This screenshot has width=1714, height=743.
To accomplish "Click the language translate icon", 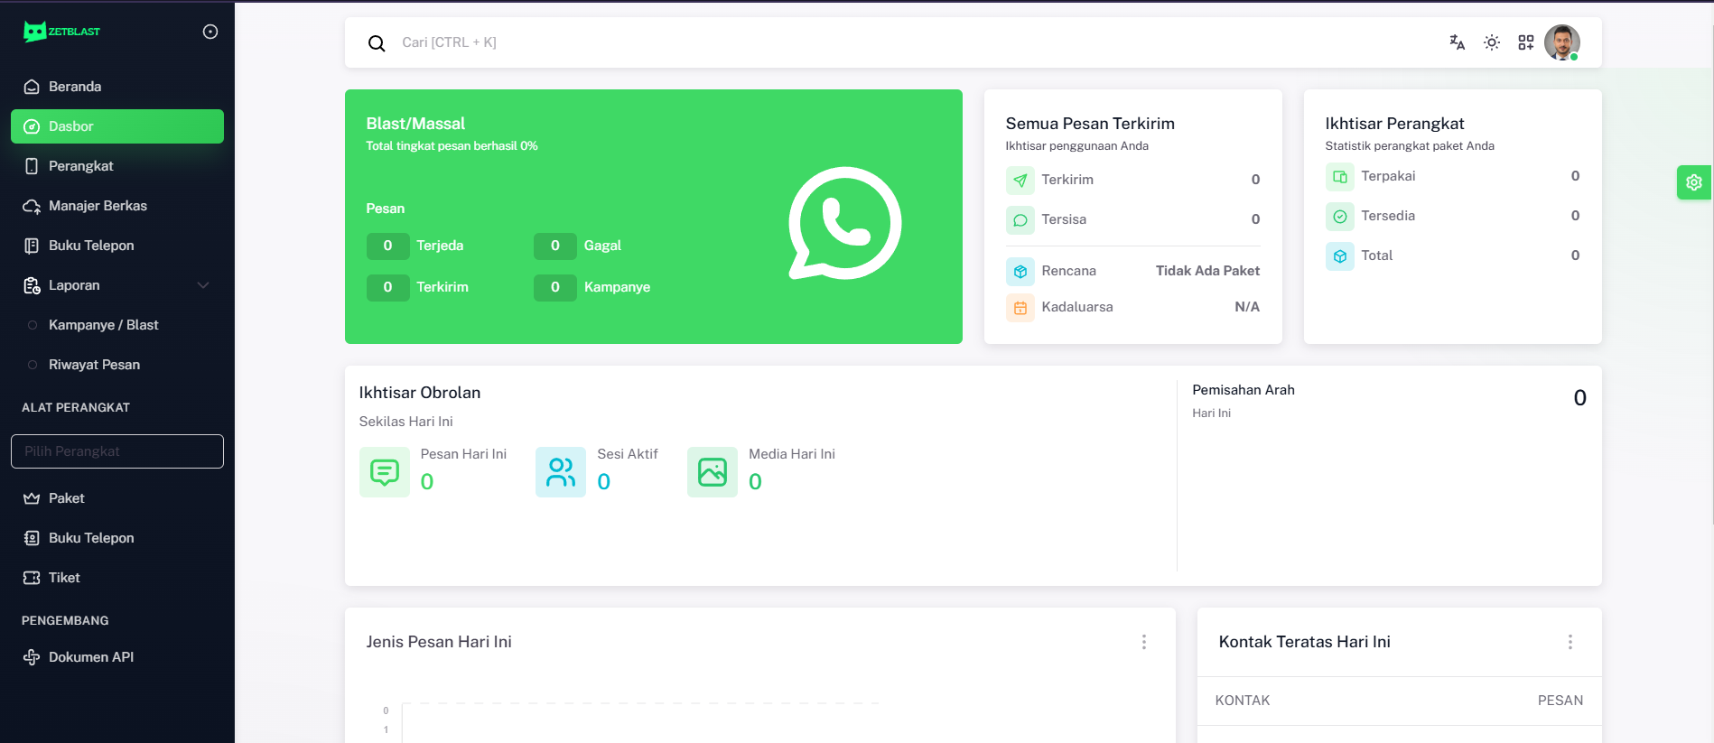I will click(1457, 42).
